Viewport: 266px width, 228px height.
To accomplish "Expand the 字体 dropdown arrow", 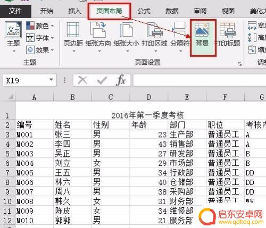I will point(52,38).
